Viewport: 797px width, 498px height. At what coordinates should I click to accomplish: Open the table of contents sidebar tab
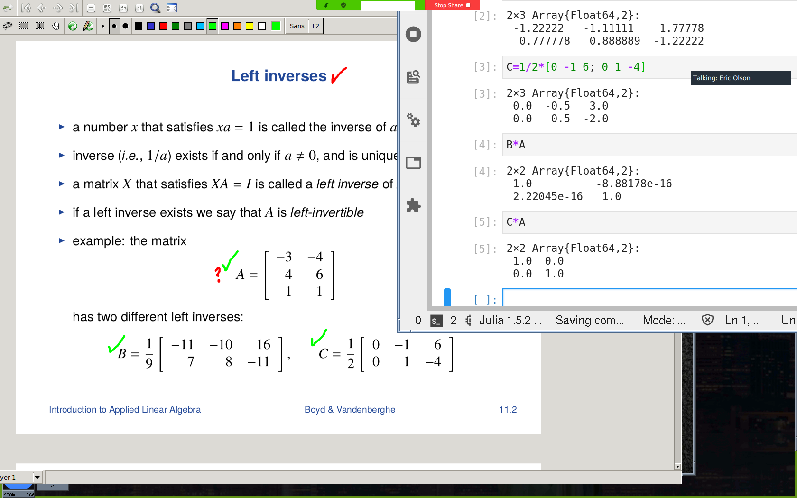413,77
